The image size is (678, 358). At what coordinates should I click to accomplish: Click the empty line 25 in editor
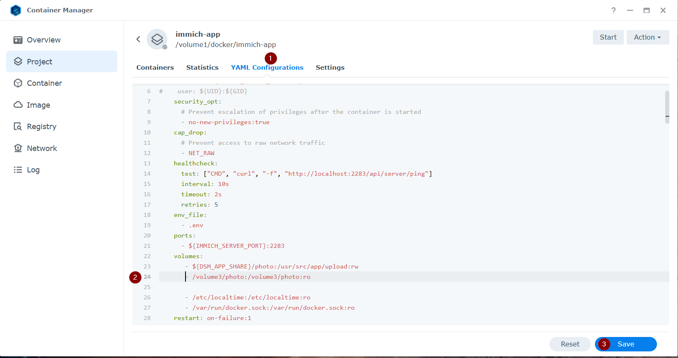414,287
